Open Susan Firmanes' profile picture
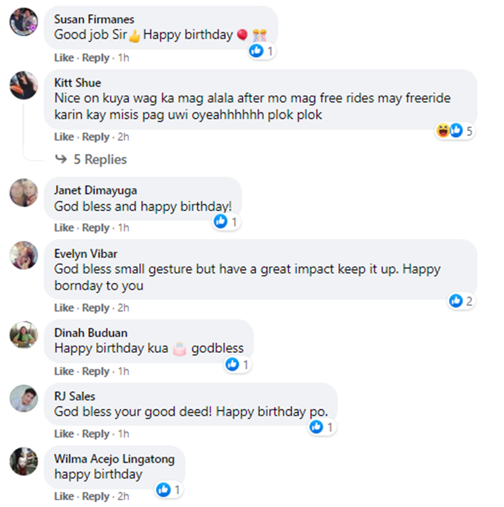The height and width of the screenshot is (507, 504). (x=24, y=22)
